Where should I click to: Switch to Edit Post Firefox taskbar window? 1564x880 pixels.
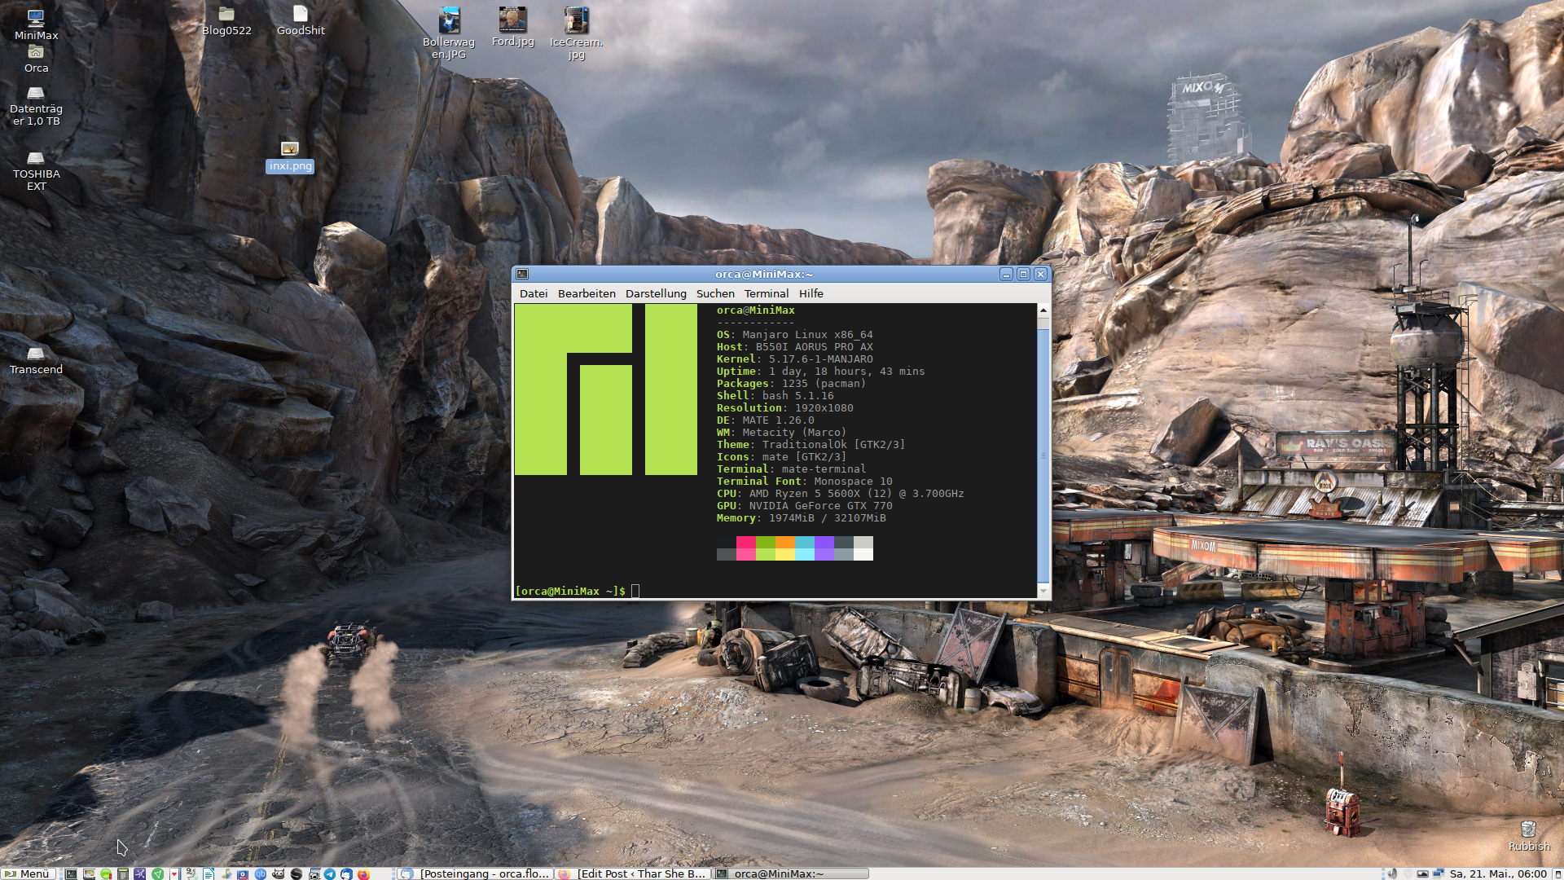pos(632,873)
